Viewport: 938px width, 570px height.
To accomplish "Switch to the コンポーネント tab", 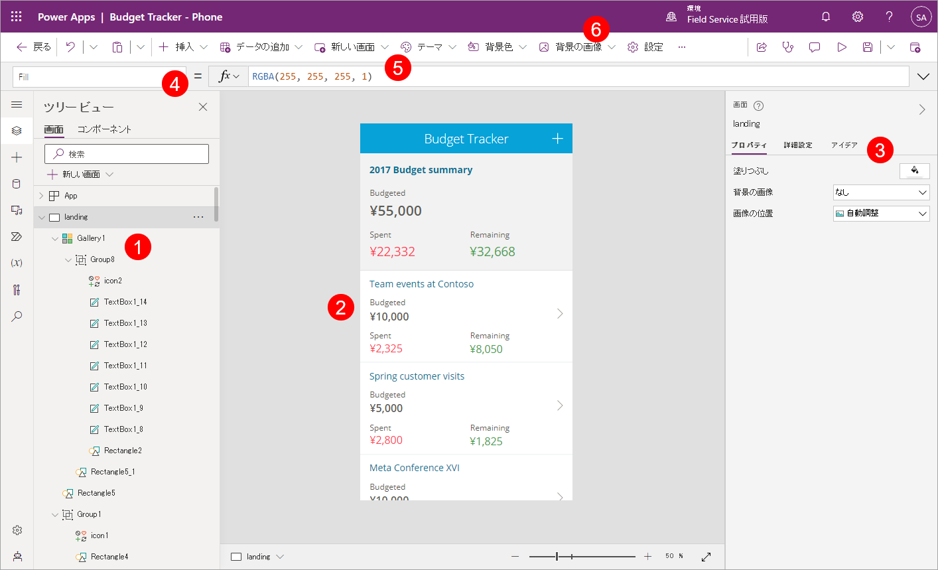I will coord(104,129).
